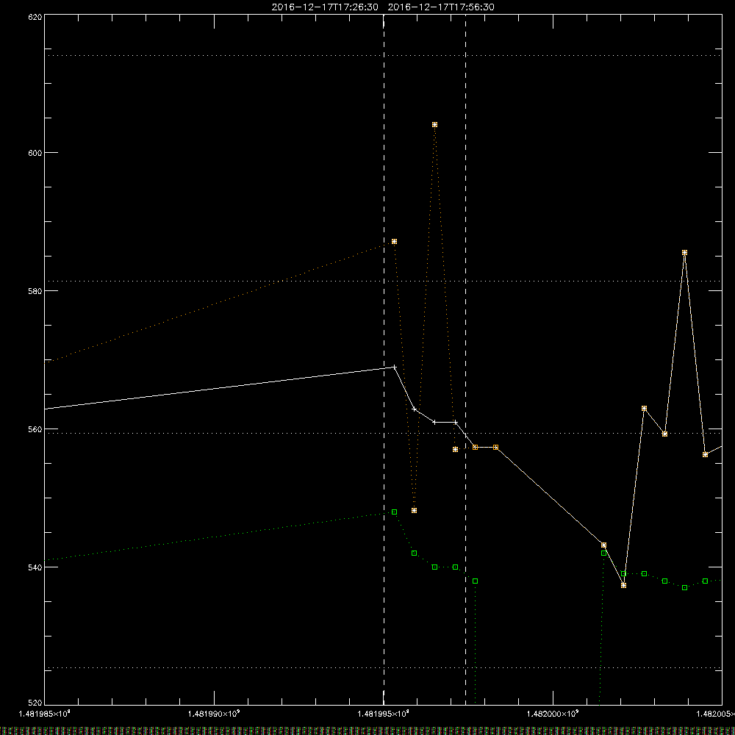The height and width of the screenshot is (735, 735).
Task: Select the 600 y-axis label
Action: point(35,153)
